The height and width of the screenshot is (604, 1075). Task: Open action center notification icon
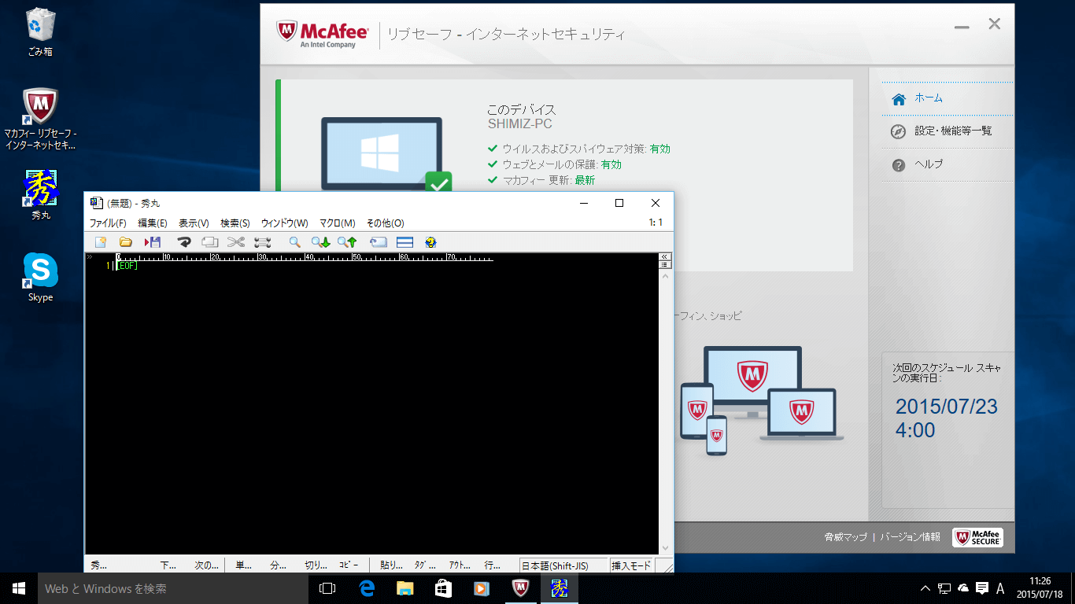pos(982,588)
